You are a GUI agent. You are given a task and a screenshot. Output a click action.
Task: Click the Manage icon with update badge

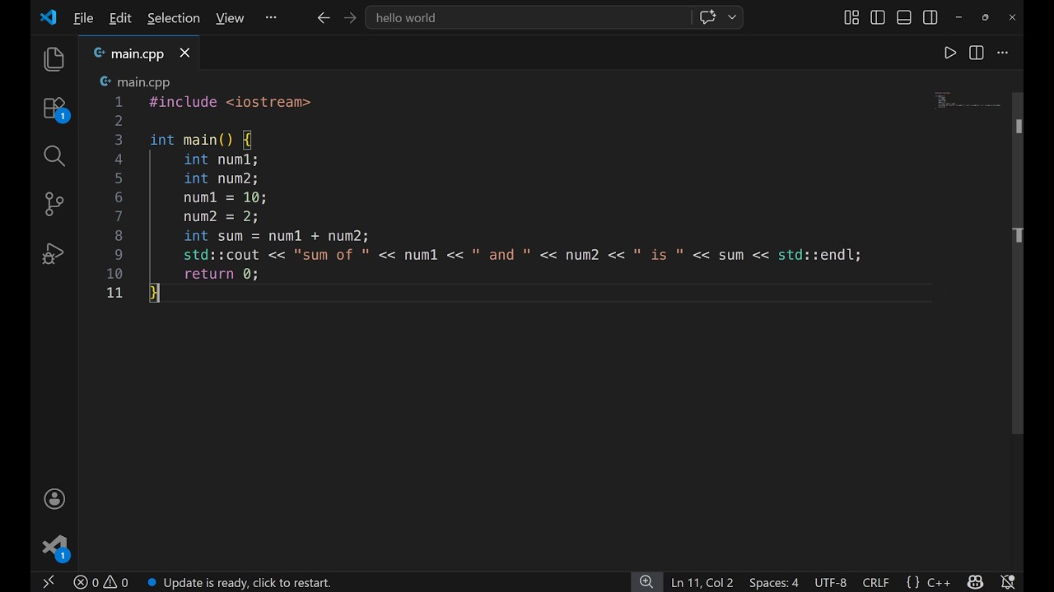point(54,548)
